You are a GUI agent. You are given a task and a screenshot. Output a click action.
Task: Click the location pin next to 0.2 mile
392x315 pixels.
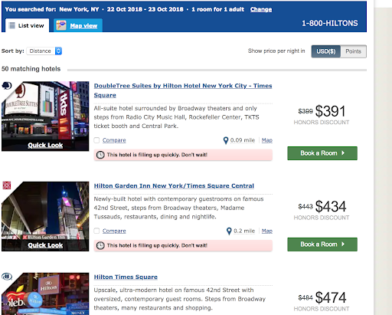click(x=229, y=231)
